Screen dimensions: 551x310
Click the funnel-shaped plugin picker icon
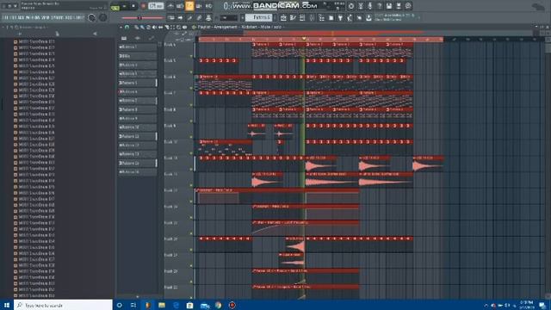[340, 17]
